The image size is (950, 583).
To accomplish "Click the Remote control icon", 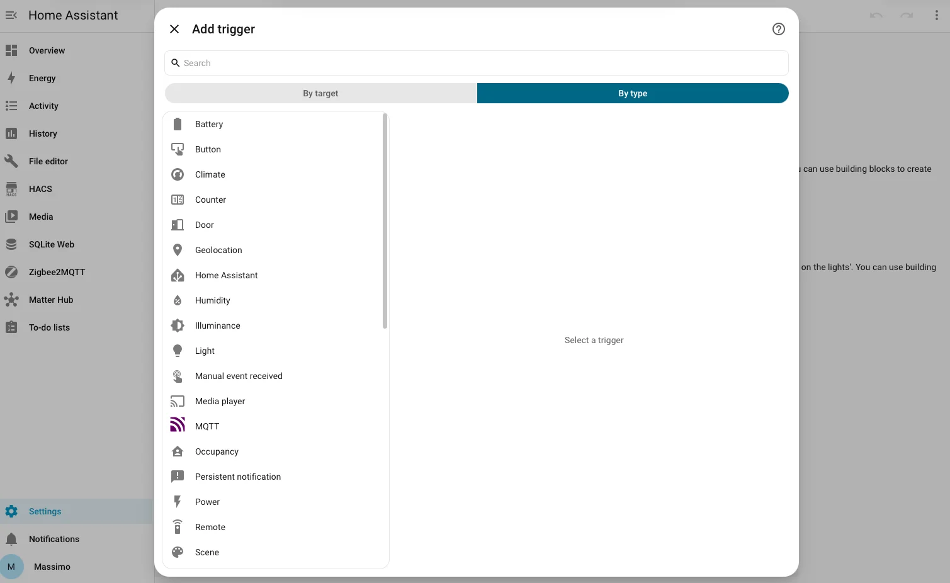I will pyautogui.click(x=178, y=527).
